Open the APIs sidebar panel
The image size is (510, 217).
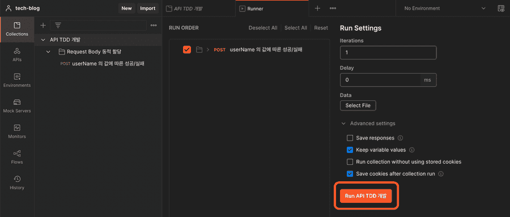17,55
